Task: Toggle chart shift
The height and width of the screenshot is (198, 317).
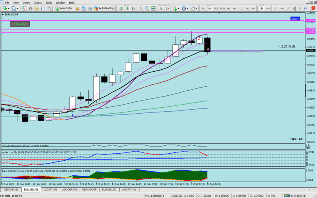Action: click(x=167, y=8)
